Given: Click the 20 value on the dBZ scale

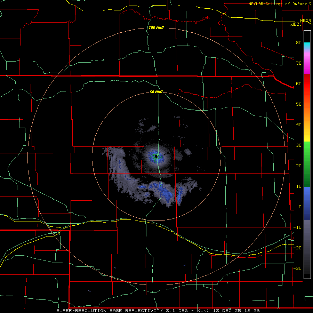Looking at the screenshot, I should click(299, 166).
